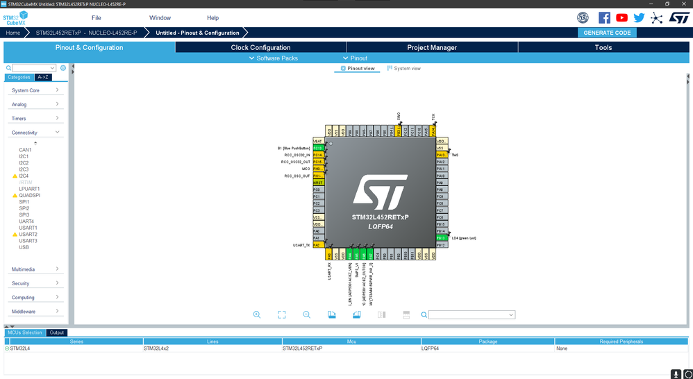
Task: Click the microphone icon in the tray
Action: pyautogui.click(x=676, y=373)
